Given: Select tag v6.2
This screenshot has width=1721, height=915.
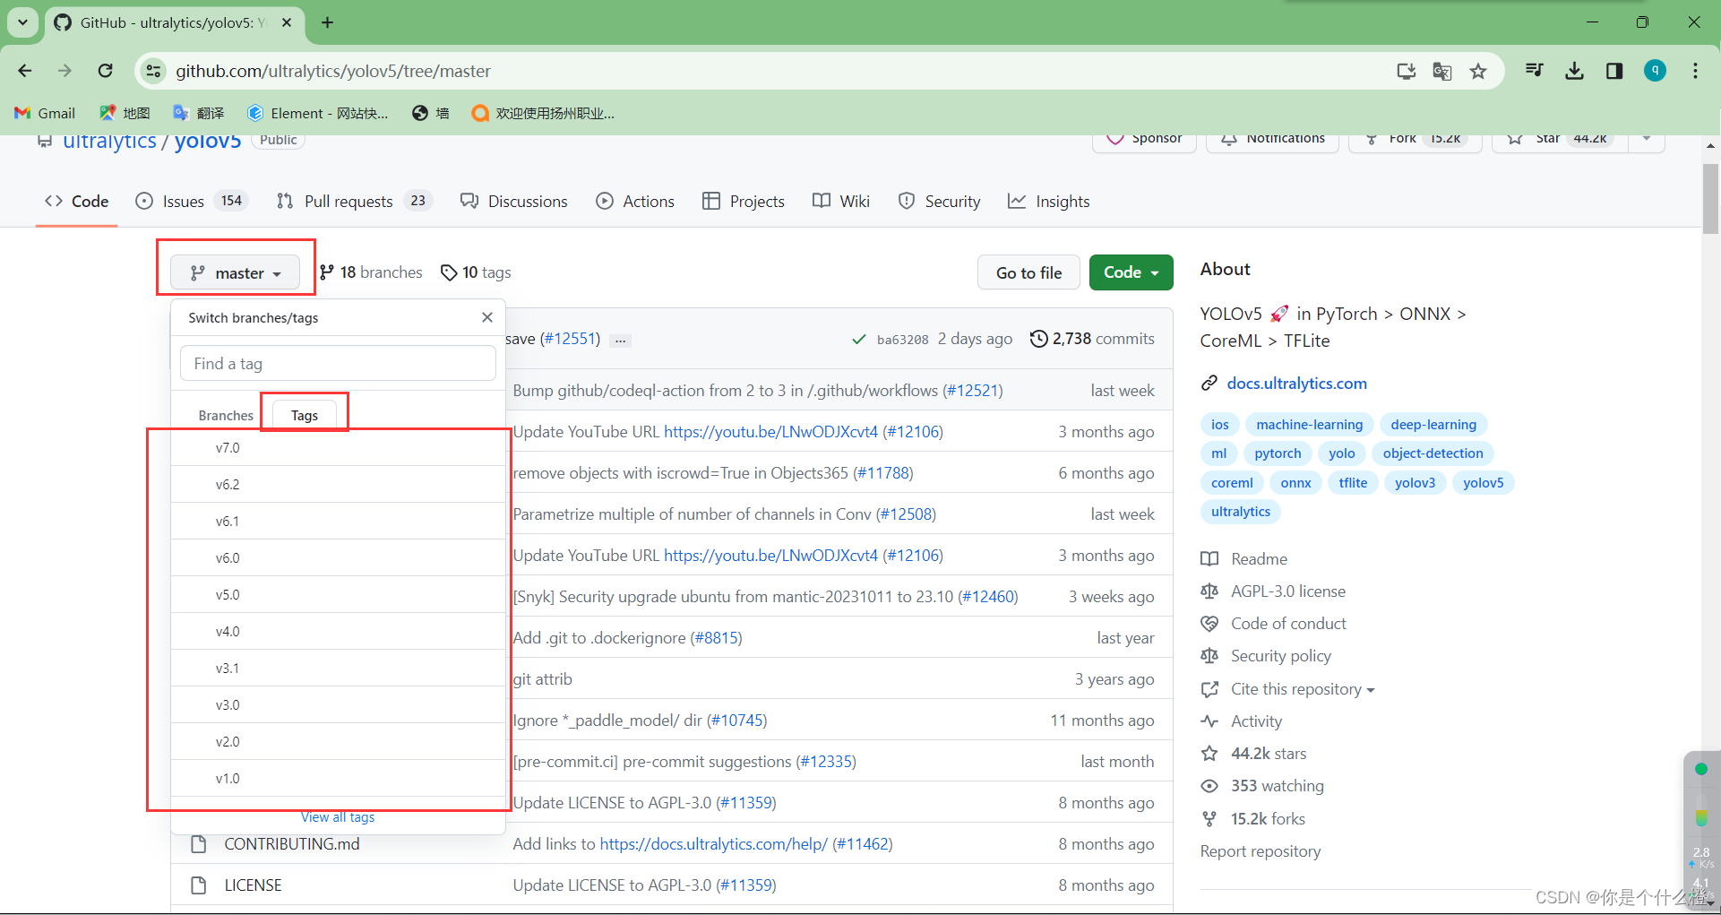Looking at the screenshot, I should [x=338, y=484].
